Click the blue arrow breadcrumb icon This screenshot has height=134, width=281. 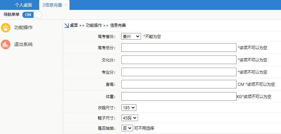coord(66,25)
